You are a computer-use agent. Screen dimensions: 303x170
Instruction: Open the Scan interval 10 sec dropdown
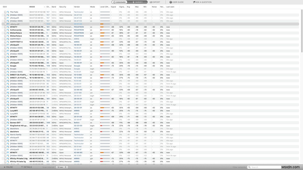tap(62, 167)
